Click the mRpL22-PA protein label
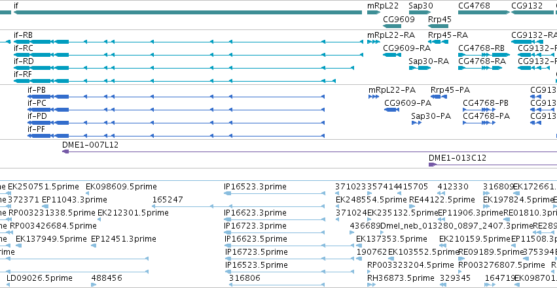Image resolution: width=557 pixels, height=288 pixels. pos(392,90)
